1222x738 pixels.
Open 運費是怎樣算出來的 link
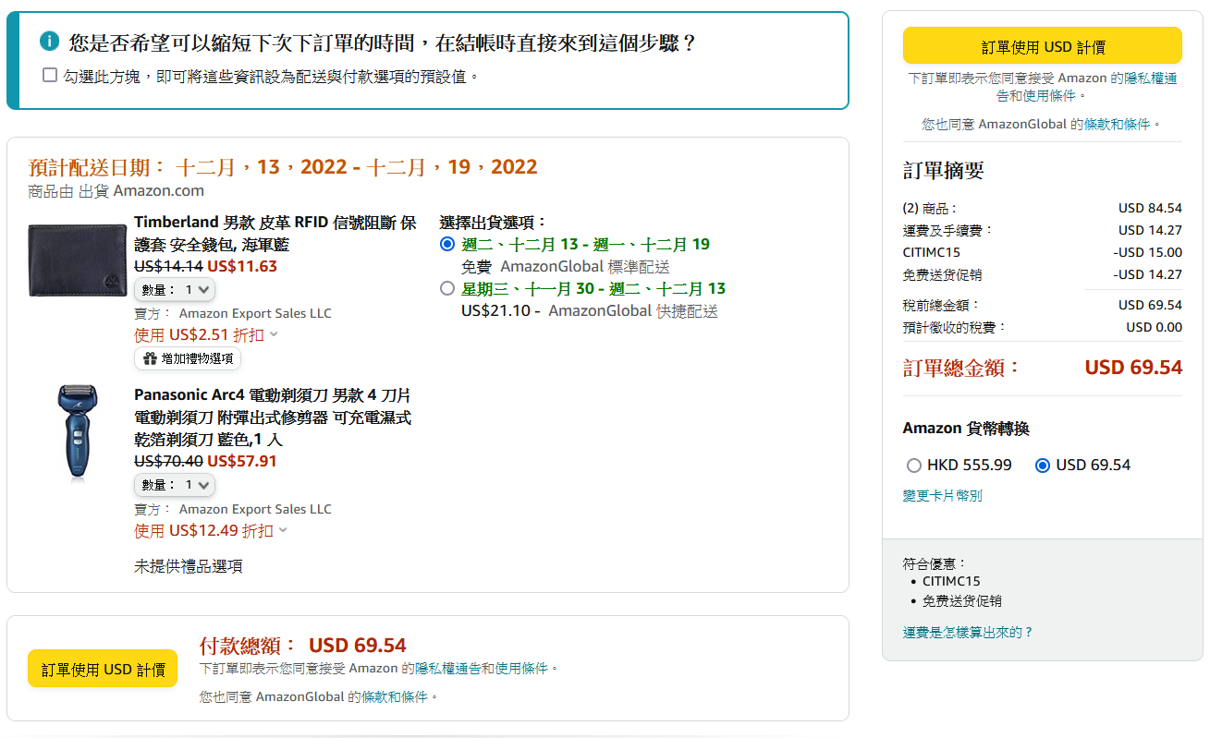click(x=967, y=633)
